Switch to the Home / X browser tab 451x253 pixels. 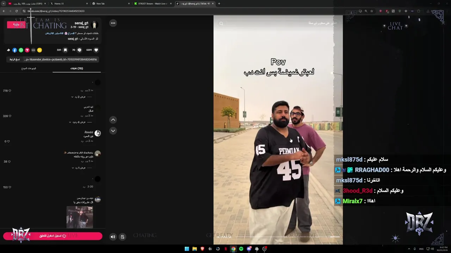coord(69,4)
